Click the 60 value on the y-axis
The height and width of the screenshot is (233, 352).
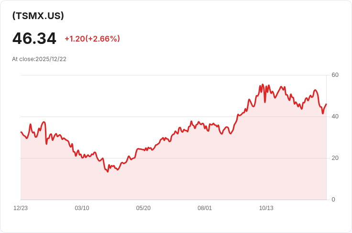click(x=335, y=75)
